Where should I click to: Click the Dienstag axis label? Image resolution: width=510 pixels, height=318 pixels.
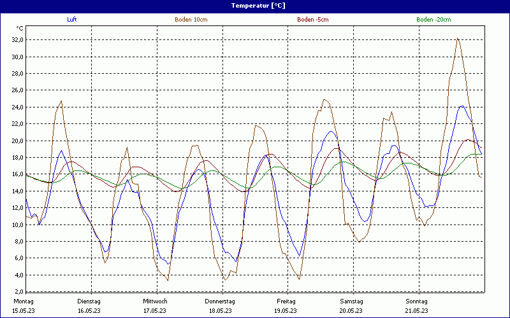coord(89,301)
